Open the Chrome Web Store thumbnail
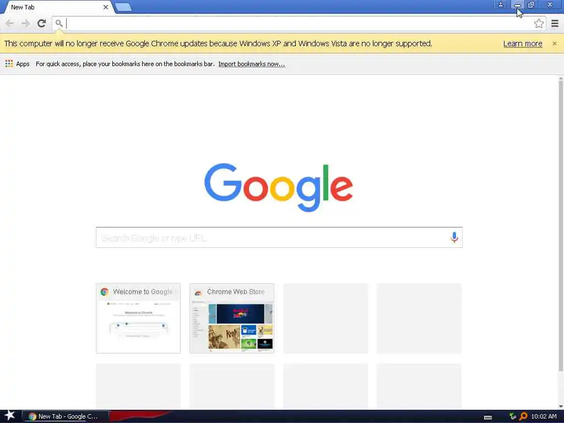 232,318
